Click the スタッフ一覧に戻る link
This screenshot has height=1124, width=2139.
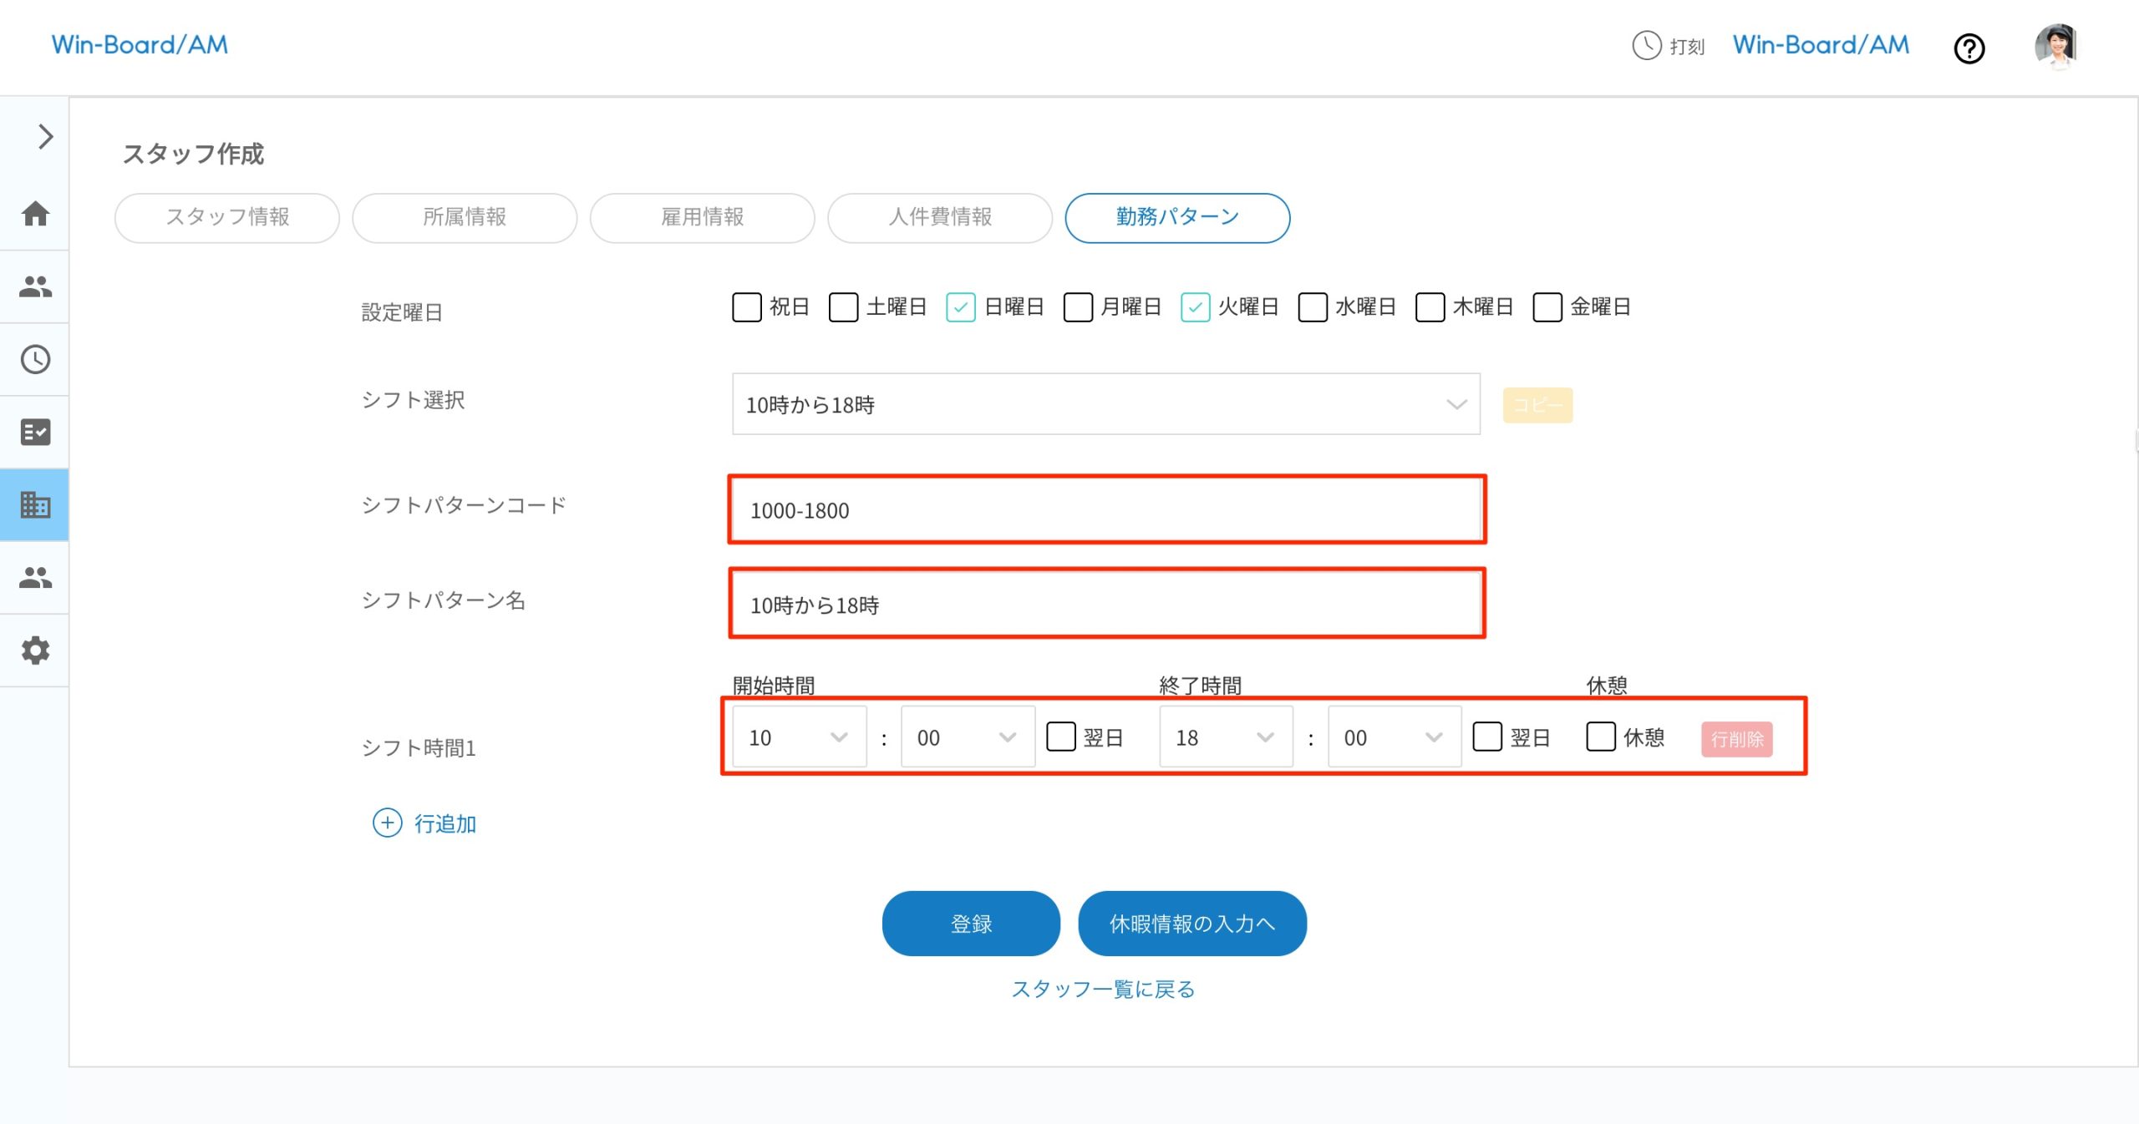tap(1105, 989)
